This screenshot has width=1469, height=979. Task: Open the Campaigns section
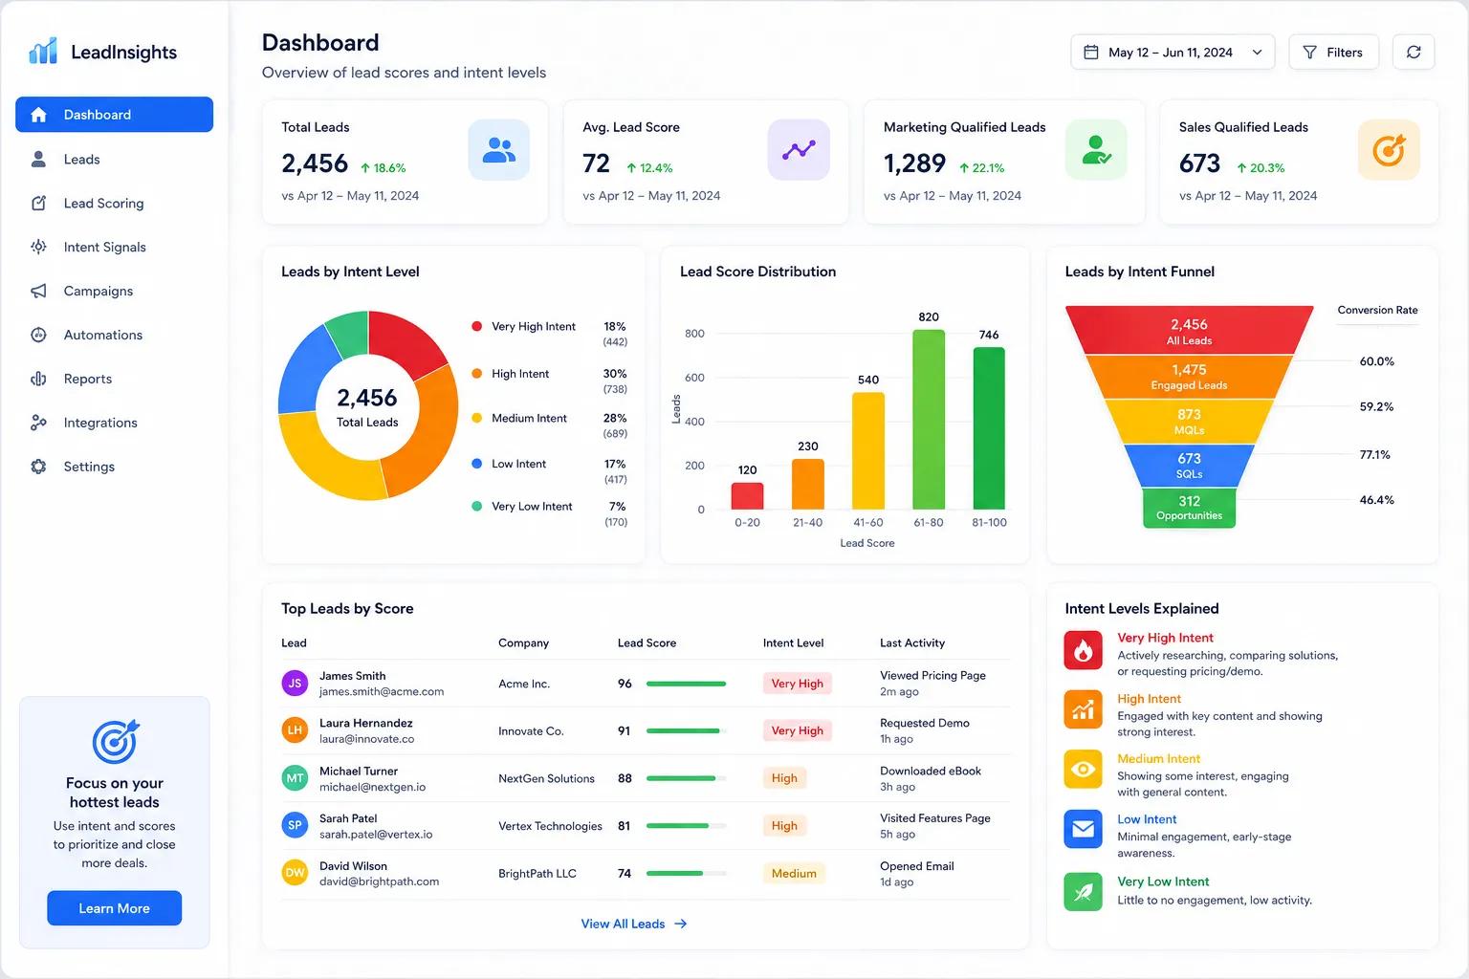point(114,291)
